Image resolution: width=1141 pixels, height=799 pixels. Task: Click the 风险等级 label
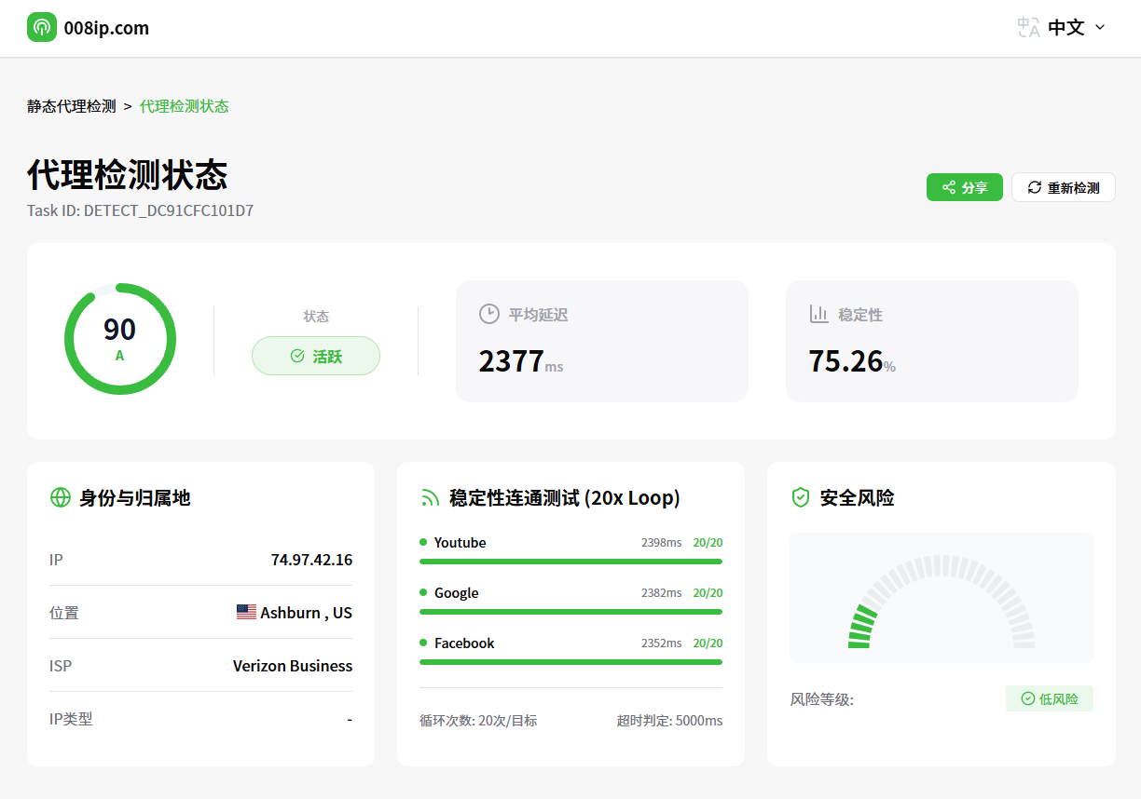822,698
